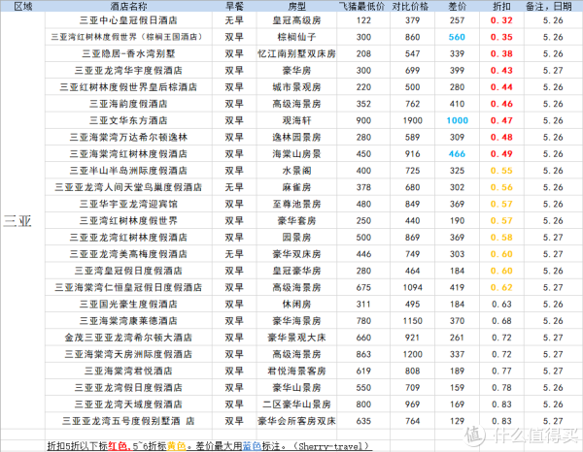
Task: Select room type cell 麻雀房
Action: click(x=296, y=187)
